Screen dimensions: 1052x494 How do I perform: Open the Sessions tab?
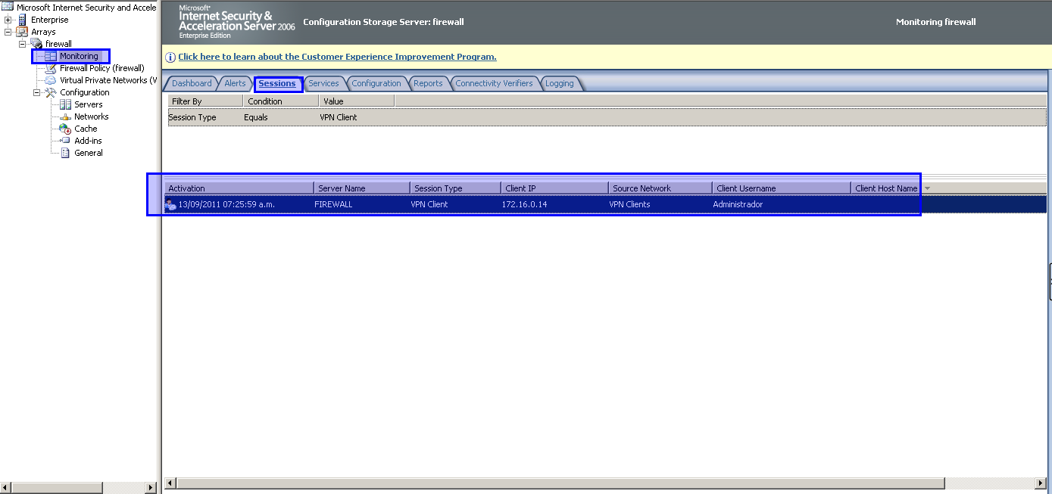coord(277,83)
